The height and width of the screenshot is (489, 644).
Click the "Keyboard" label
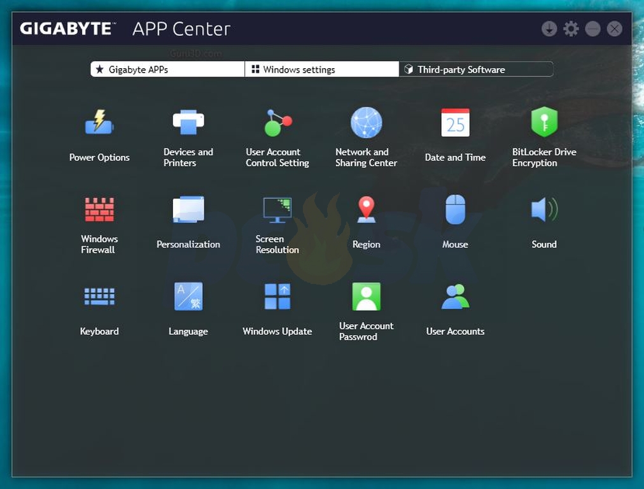(x=99, y=331)
